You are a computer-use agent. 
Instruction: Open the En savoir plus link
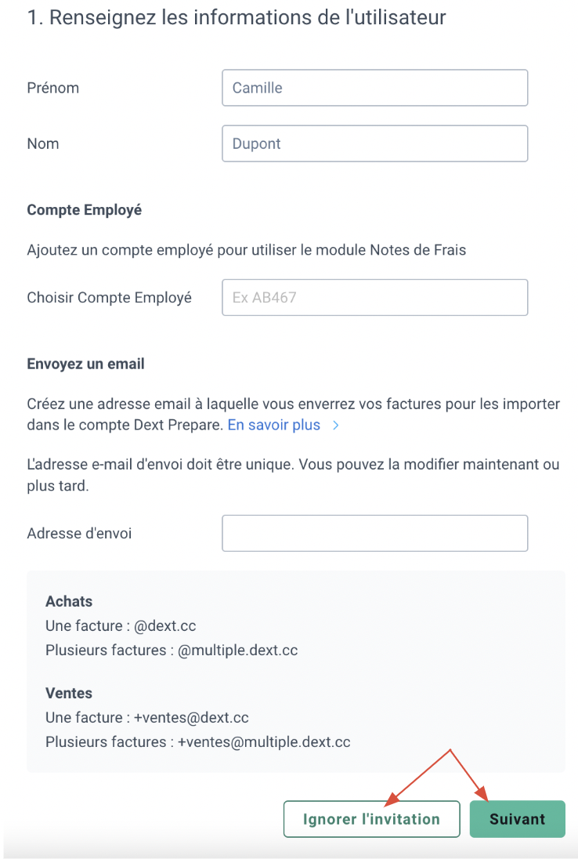[274, 425]
